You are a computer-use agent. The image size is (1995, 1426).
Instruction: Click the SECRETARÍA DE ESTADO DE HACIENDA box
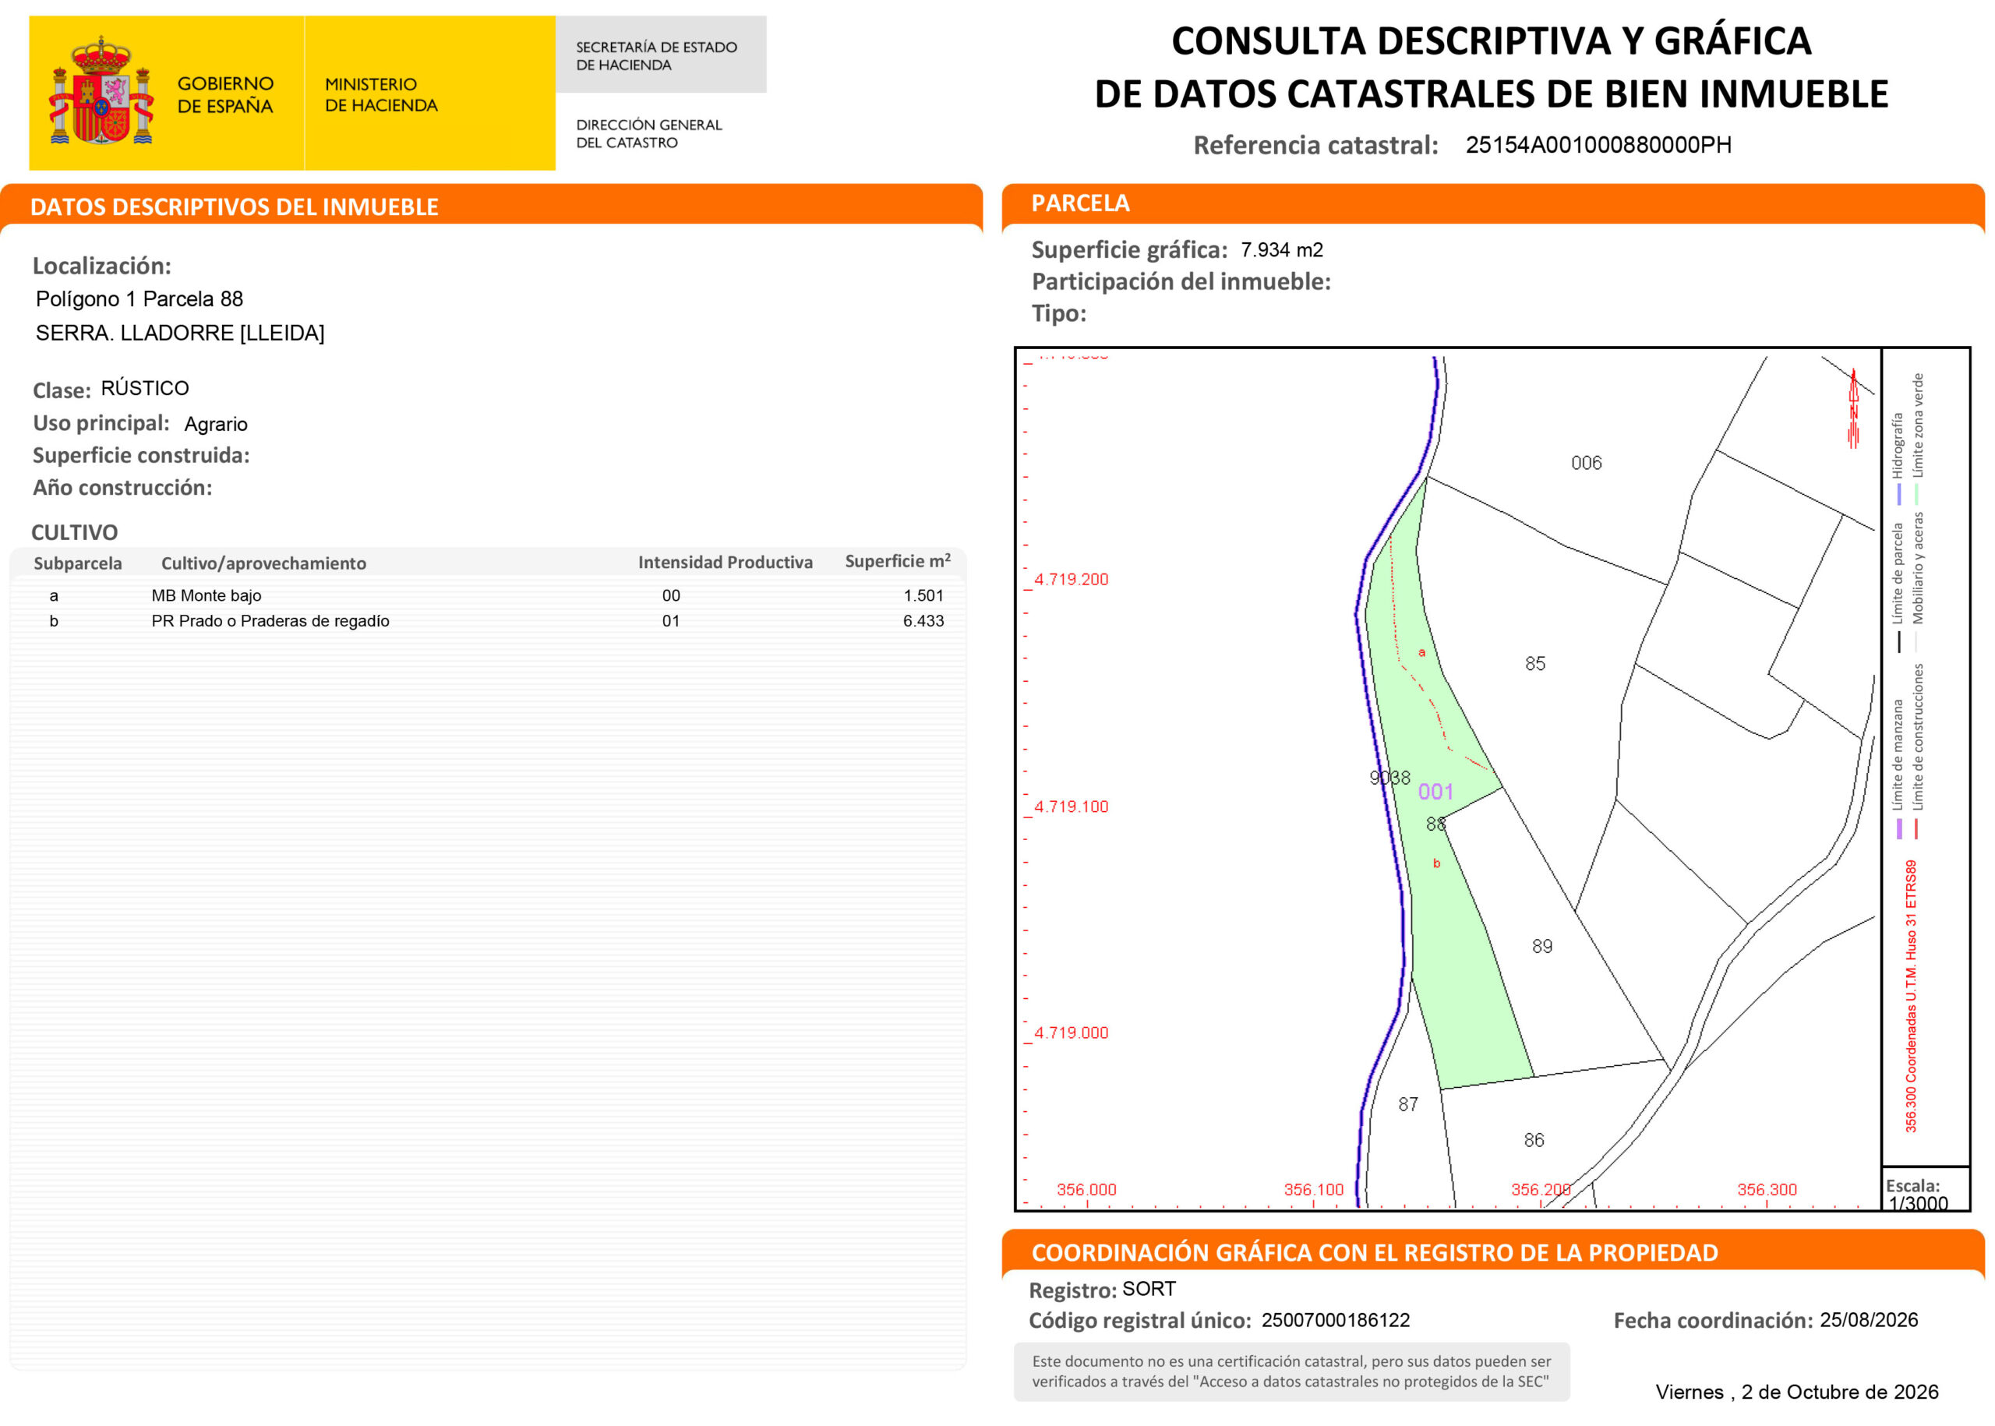(660, 55)
